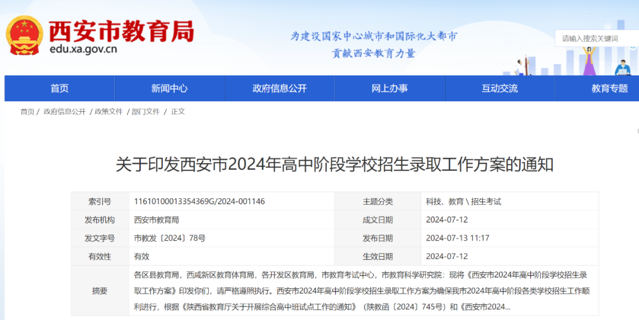
Task: Click the 摘要 label cell
Action: [x=100, y=290]
